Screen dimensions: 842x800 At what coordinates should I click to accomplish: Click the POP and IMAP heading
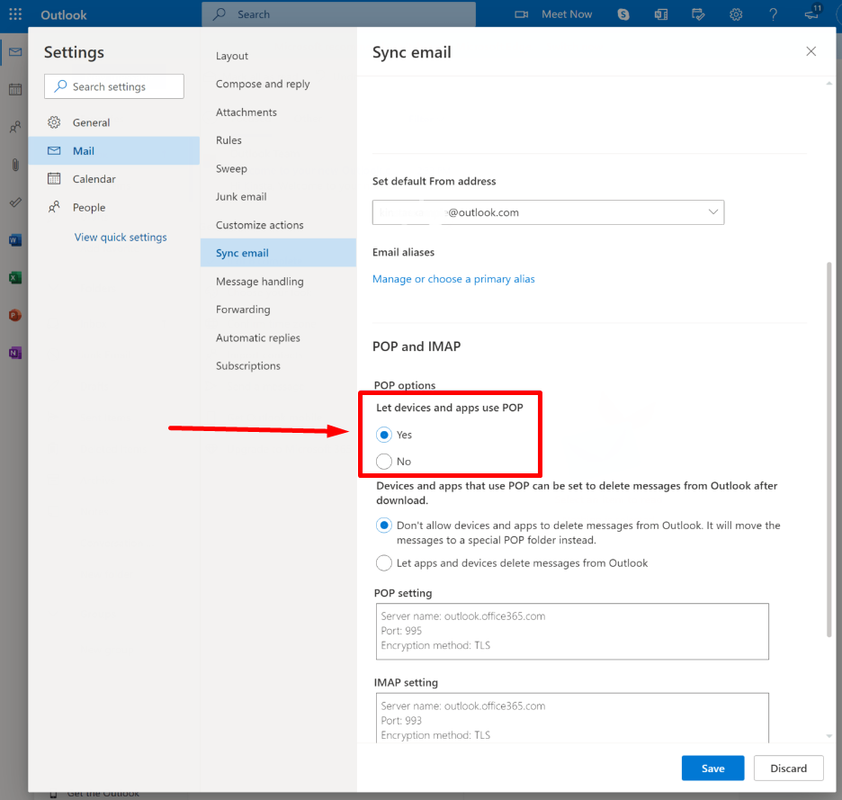(x=417, y=346)
